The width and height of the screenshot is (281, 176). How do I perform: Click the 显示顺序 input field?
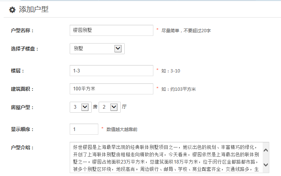coord(84,129)
